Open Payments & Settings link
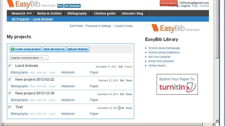 tap(98, 26)
